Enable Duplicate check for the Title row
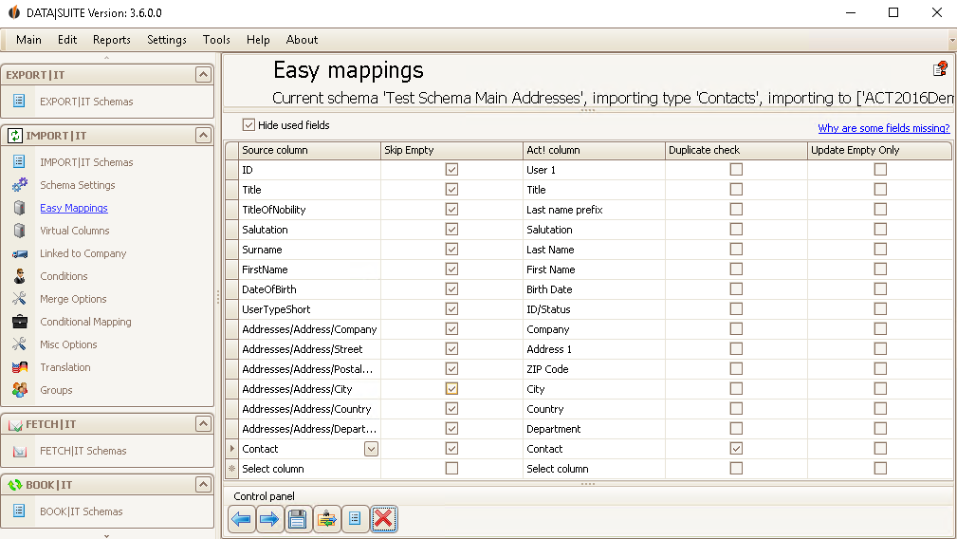Screen dimensions: 957x539 [736, 189]
